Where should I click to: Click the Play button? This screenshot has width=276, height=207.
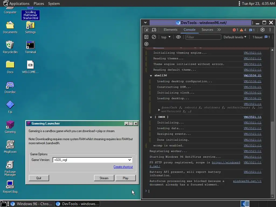pyautogui.click(x=126, y=178)
